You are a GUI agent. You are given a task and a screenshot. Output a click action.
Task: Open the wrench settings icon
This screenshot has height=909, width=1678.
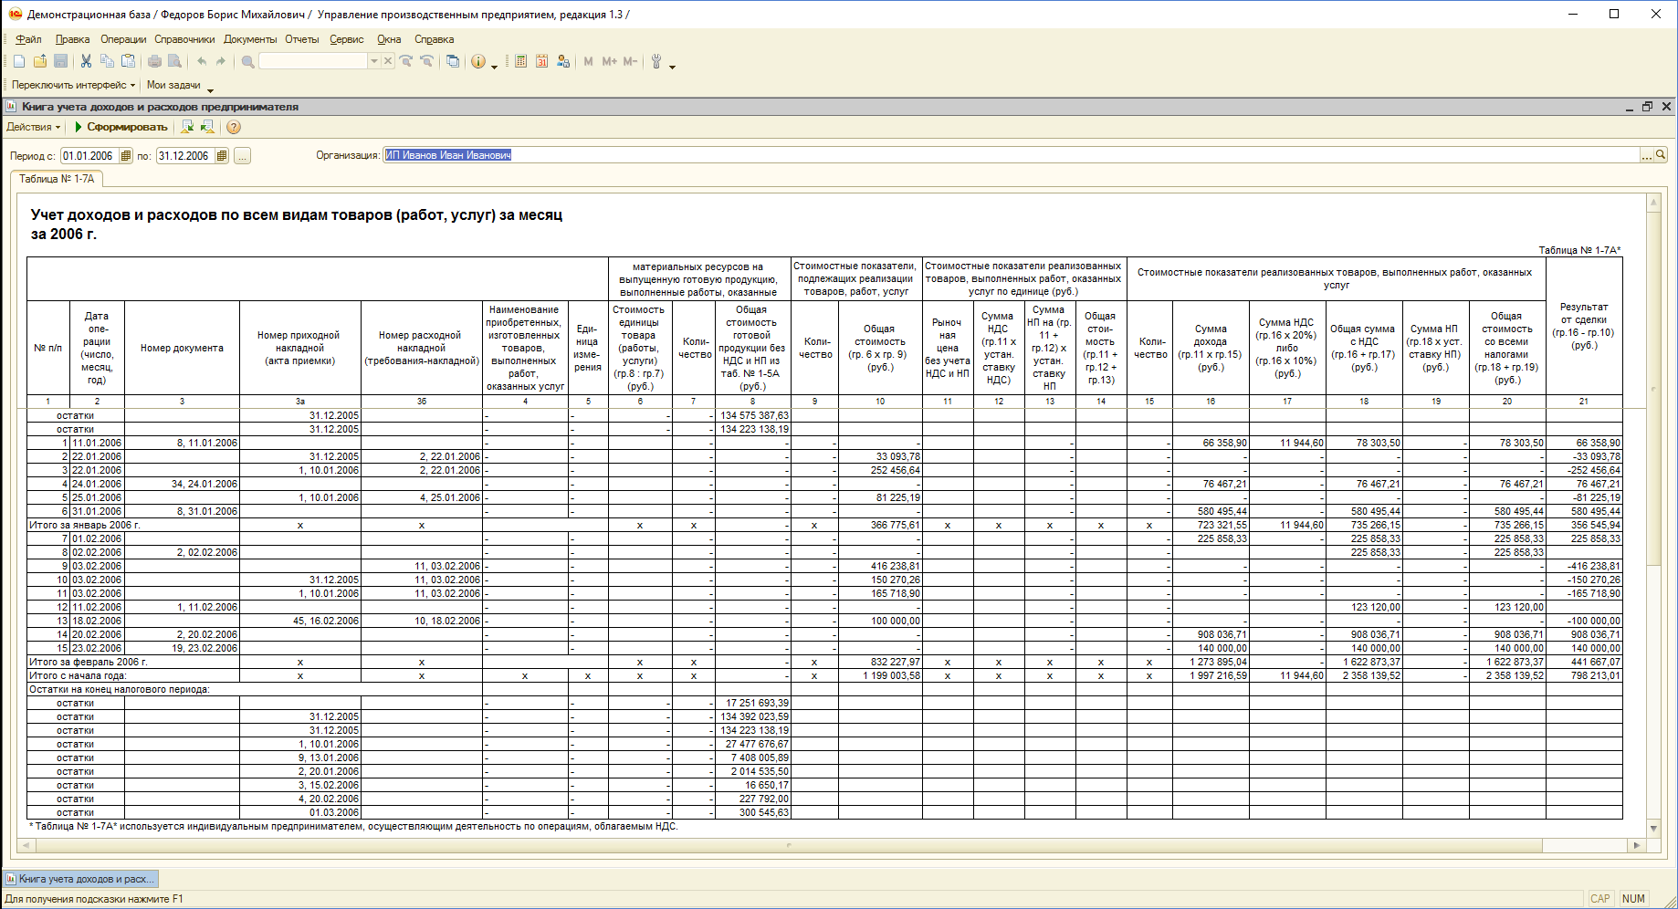click(x=656, y=61)
